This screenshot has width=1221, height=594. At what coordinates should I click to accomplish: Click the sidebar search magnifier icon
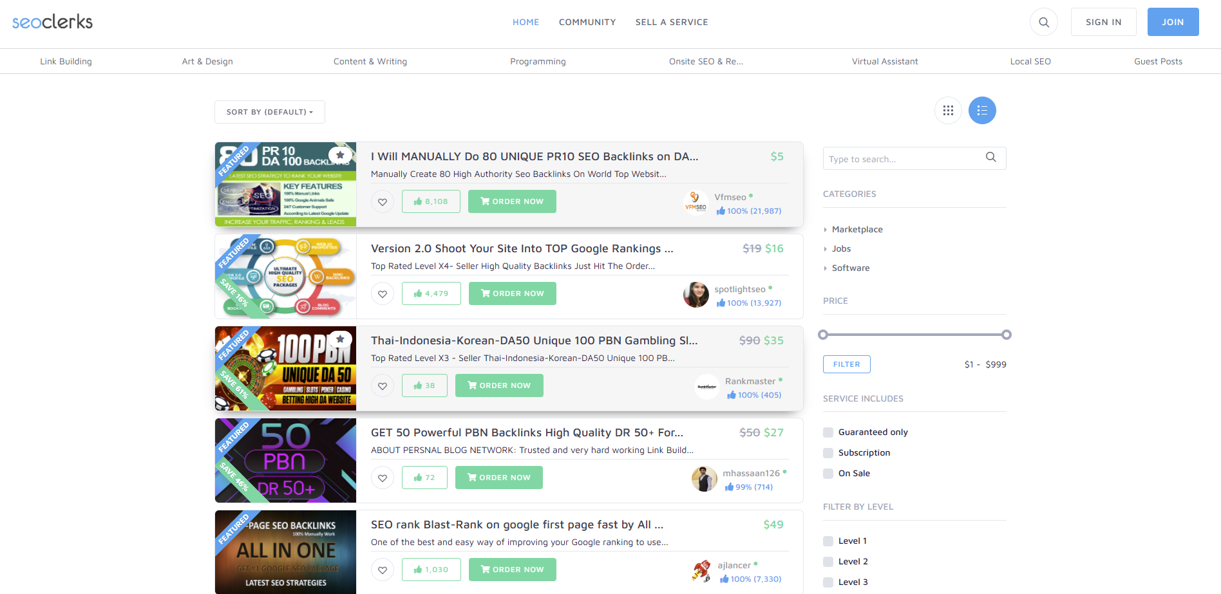point(991,158)
